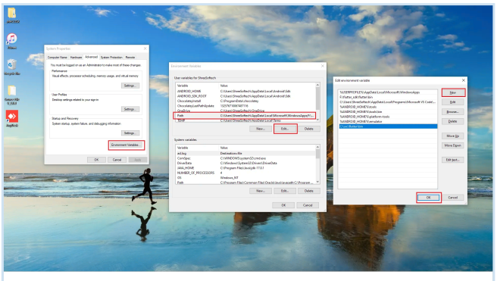Image resolution: width=497 pixels, height=281 pixels.
Task: Open the folder icon above the AnyDesk shortcut
Action: (11, 92)
